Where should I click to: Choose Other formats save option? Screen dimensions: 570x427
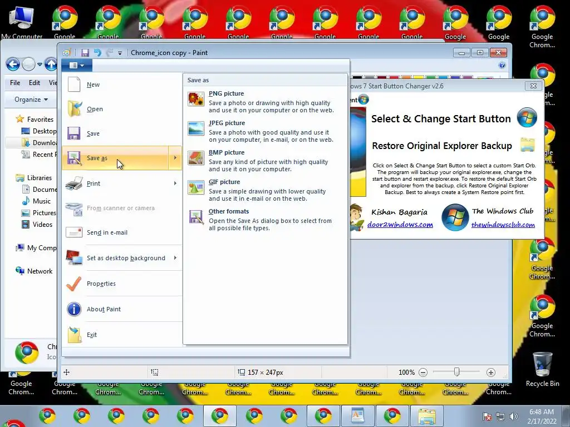(x=265, y=219)
